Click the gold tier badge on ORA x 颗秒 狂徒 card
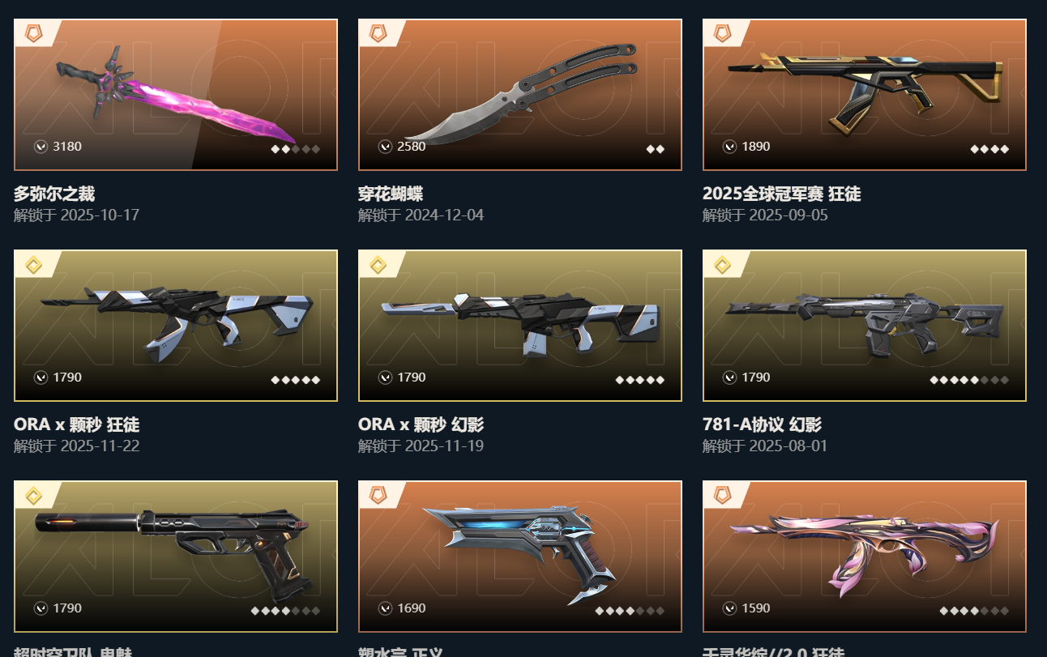This screenshot has height=657, width=1047. tap(33, 264)
